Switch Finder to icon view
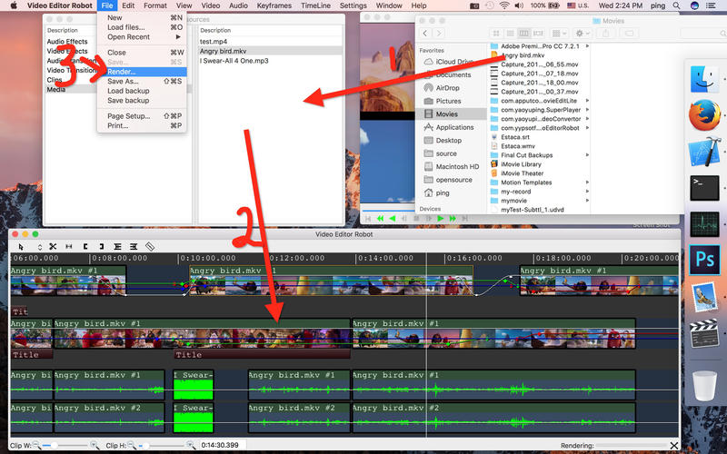The height and width of the screenshot is (454, 727). click(496, 34)
